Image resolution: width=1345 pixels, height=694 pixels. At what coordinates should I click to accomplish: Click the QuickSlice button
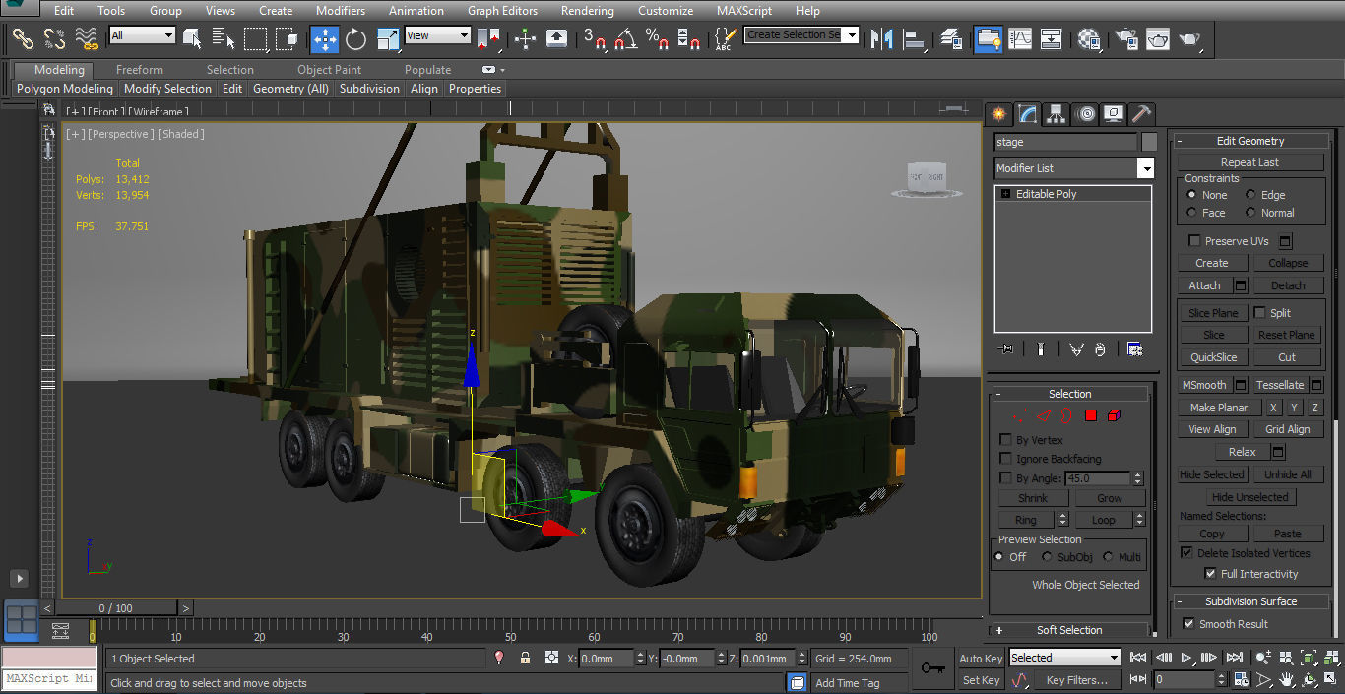click(x=1213, y=357)
